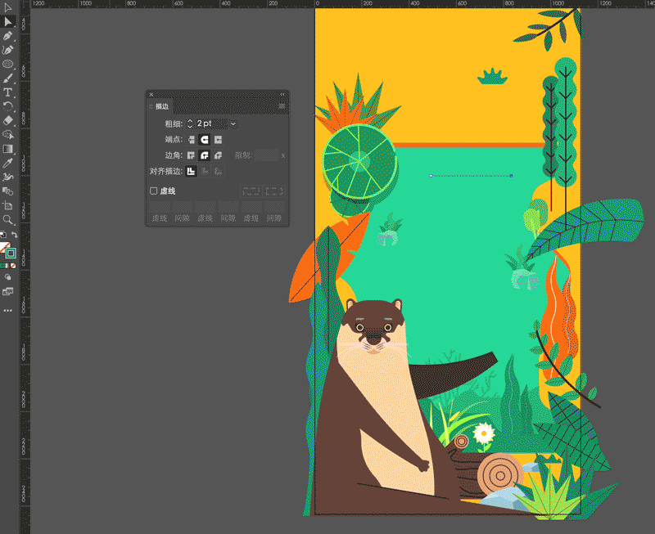Click the miter limit field

267,155
